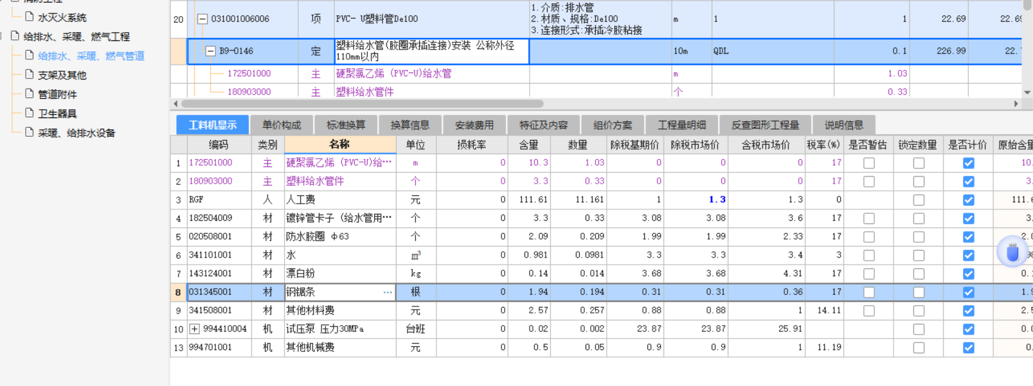
Task: Click the 含量 column header
Action: click(x=529, y=145)
